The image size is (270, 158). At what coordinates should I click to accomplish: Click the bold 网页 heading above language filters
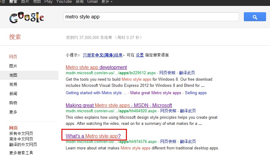click(x=14, y=128)
